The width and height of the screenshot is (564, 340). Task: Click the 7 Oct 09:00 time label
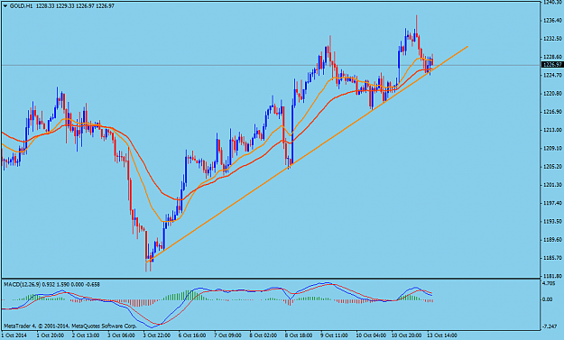coord(227,335)
